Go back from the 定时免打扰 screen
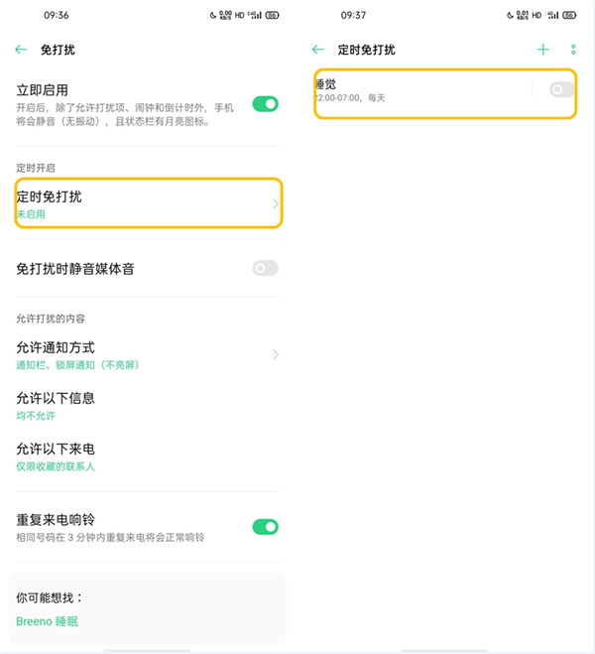595x654 pixels. click(x=318, y=50)
